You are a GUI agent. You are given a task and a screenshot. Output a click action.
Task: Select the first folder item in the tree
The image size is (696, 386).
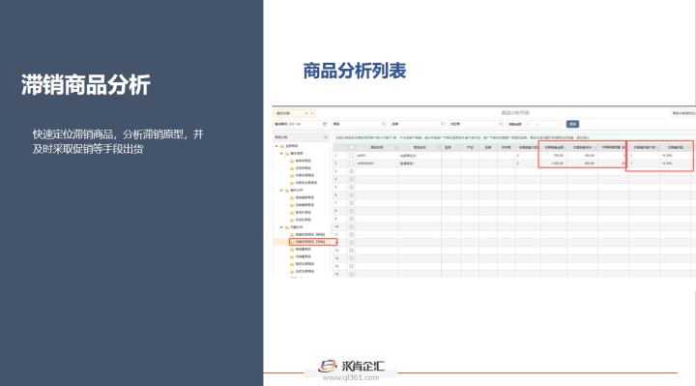coord(301,161)
